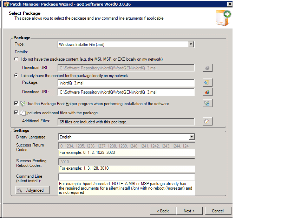Click the Back button

coord(163,211)
